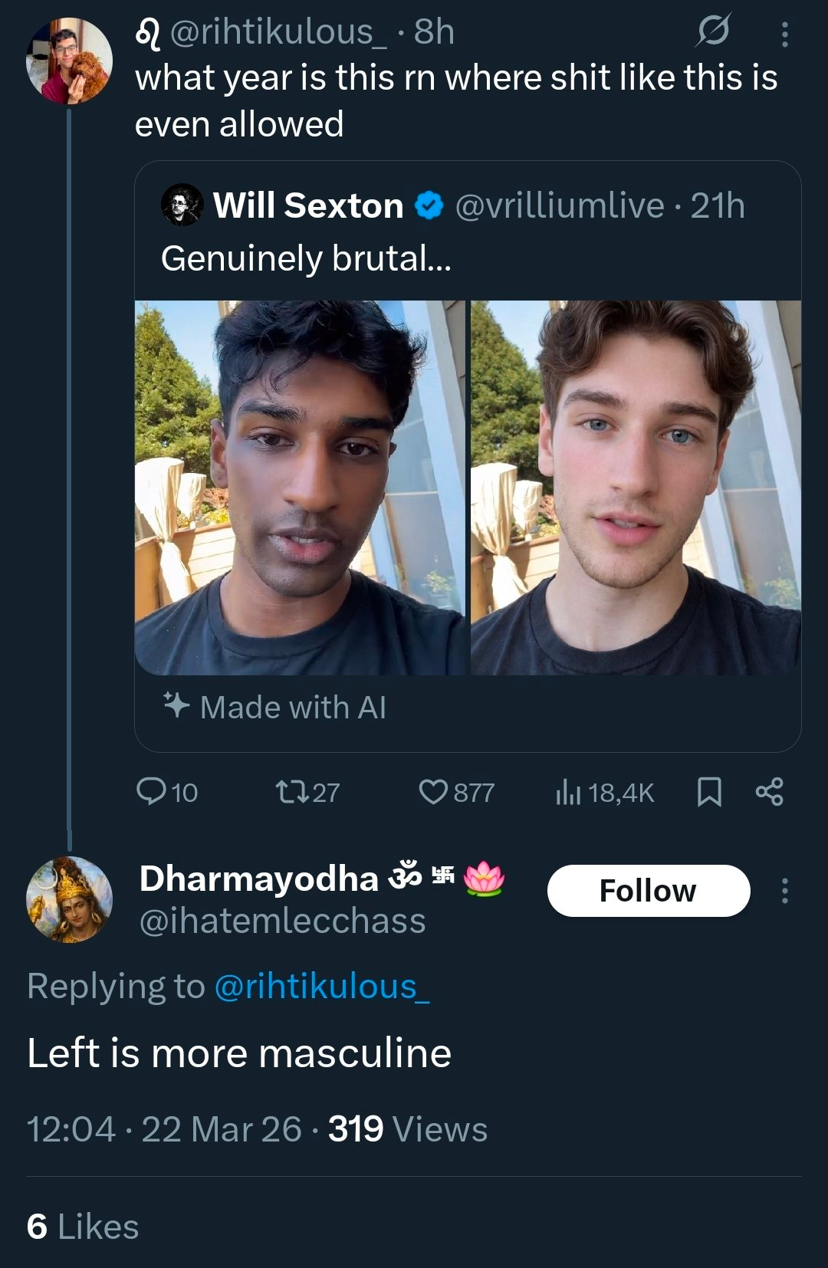Viewport: 828px width, 1268px height.
Task: View the right photo in the quoted post
Action: pos(636,488)
